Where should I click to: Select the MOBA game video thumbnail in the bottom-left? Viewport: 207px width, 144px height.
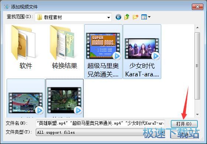[x=26, y=103]
